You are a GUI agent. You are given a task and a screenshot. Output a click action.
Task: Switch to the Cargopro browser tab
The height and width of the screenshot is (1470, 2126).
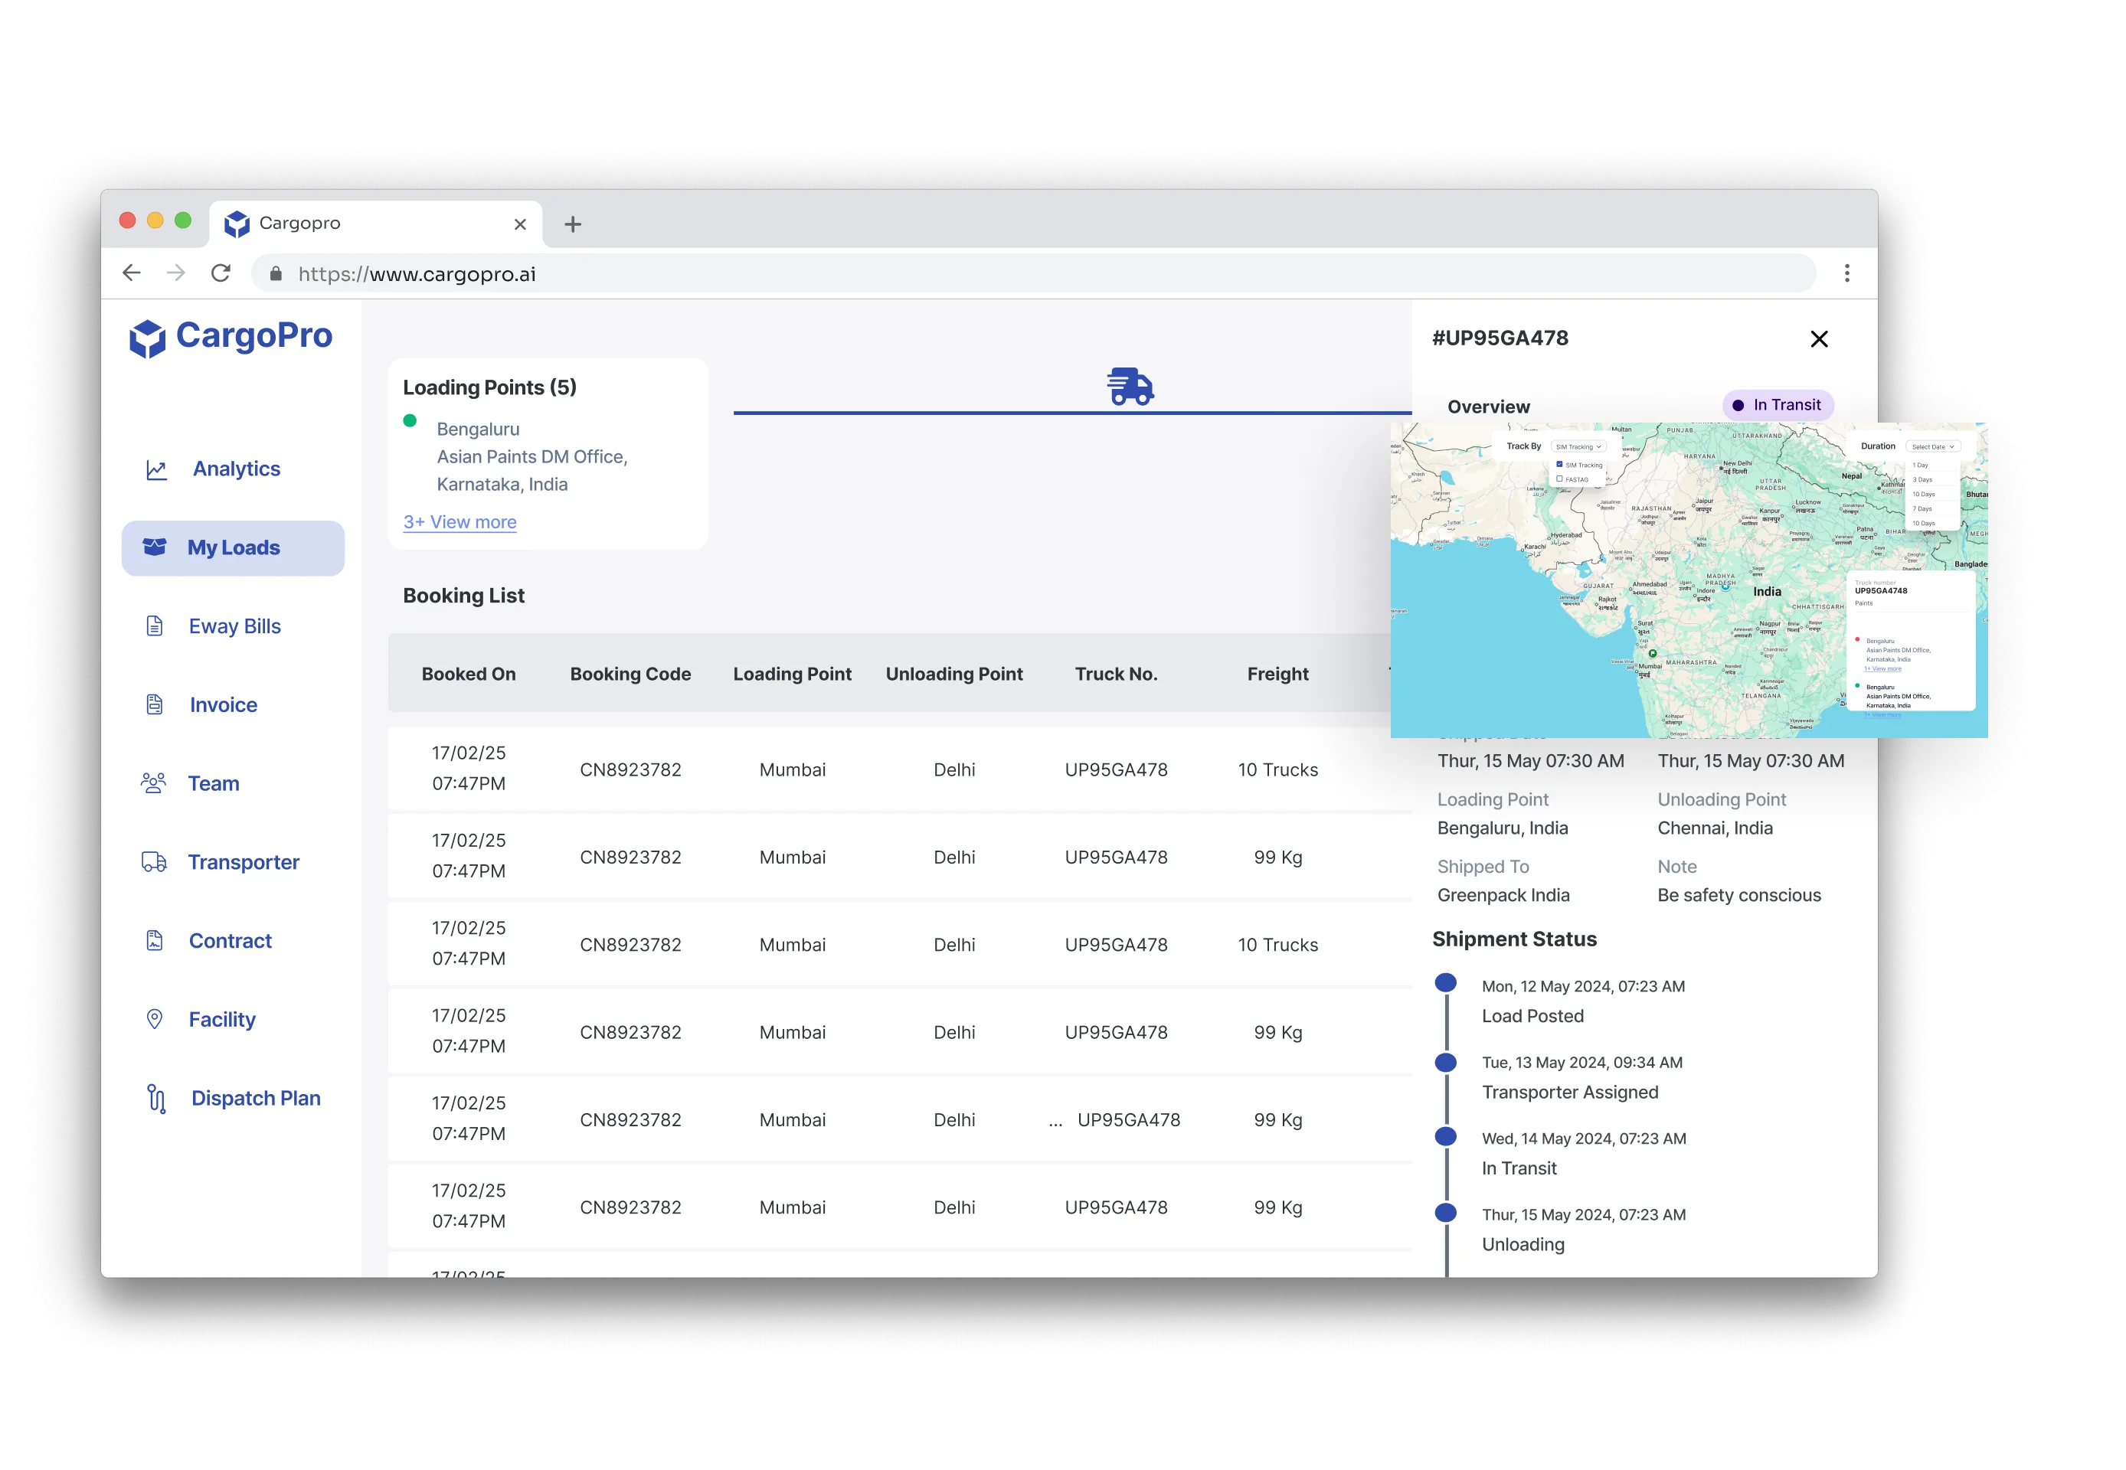click(x=376, y=224)
